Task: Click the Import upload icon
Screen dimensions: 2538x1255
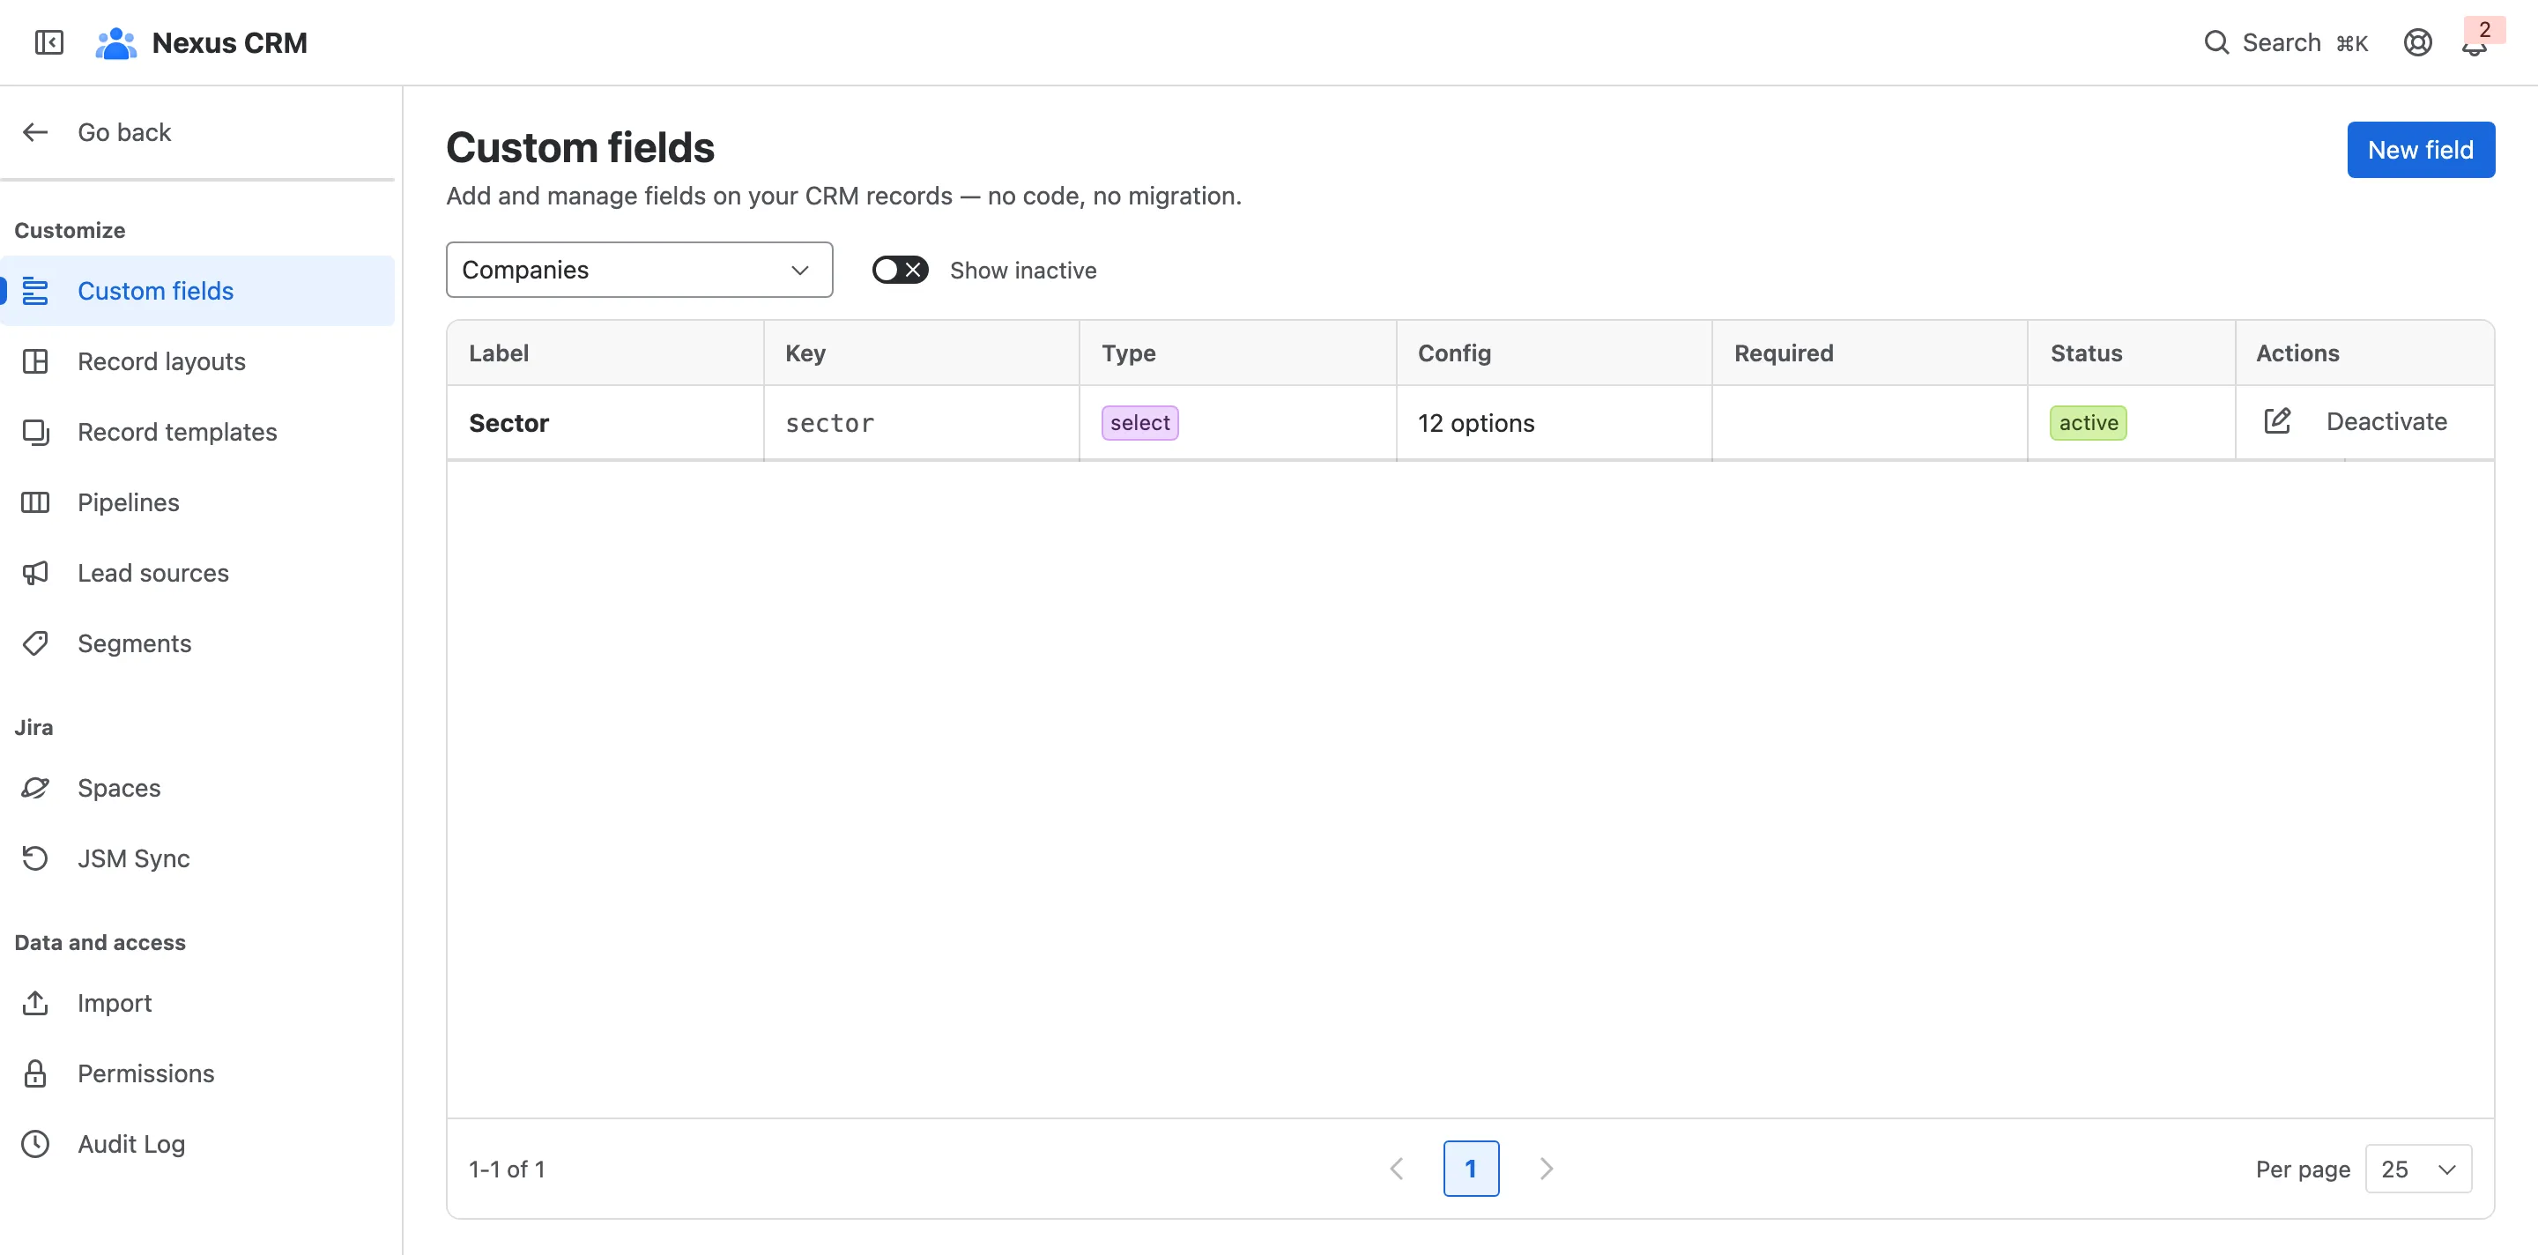Action: tap(35, 1003)
